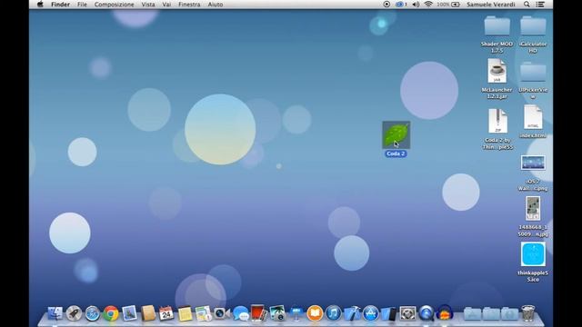Launch FaceTime camera icon in Dock
This screenshot has width=582, height=327.
222,313
